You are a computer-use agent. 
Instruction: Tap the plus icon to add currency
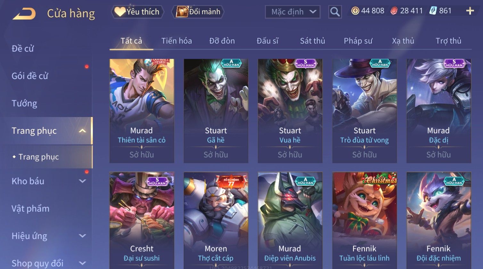pos(470,11)
